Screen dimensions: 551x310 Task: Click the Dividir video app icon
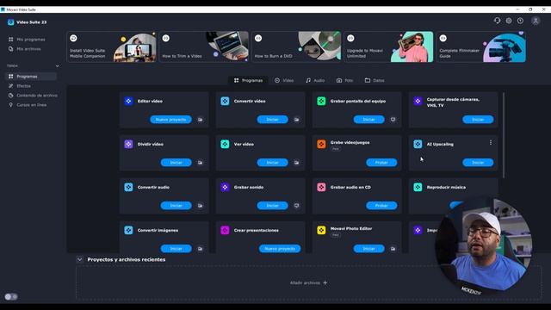tap(128, 144)
